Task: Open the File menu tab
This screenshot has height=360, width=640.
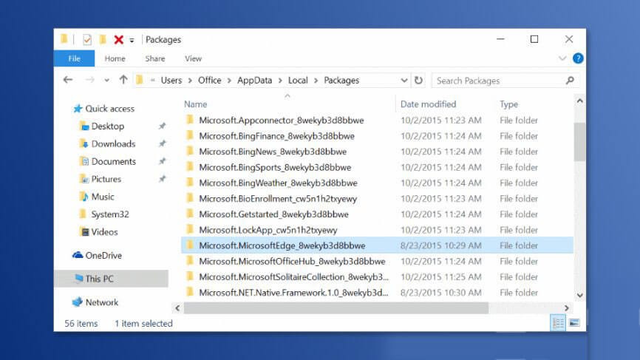Action: click(74, 58)
